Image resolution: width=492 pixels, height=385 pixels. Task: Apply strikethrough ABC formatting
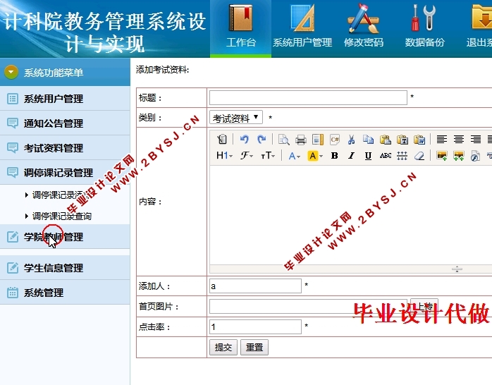pyautogui.click(x=386, y=156)
